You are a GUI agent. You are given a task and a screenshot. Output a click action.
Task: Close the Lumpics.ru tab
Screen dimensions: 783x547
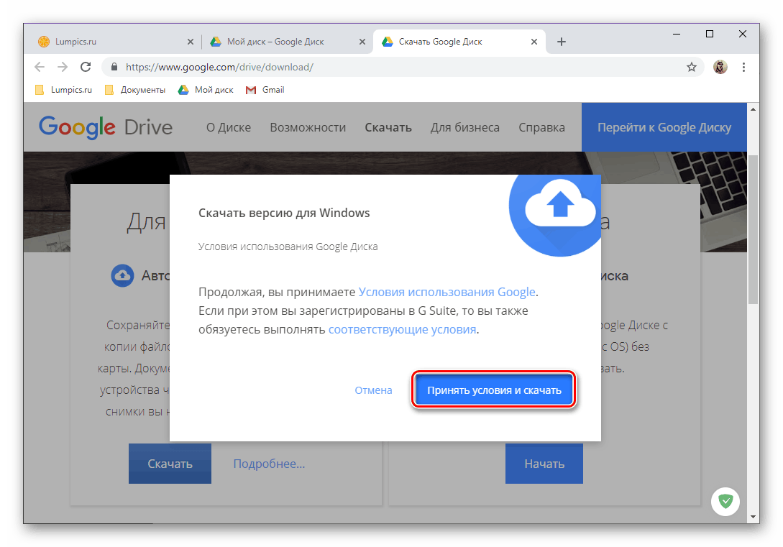click(191, 42)
